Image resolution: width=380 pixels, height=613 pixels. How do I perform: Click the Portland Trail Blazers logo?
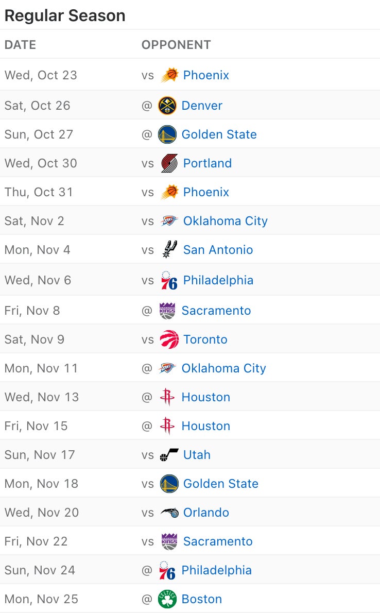point(169,163)
